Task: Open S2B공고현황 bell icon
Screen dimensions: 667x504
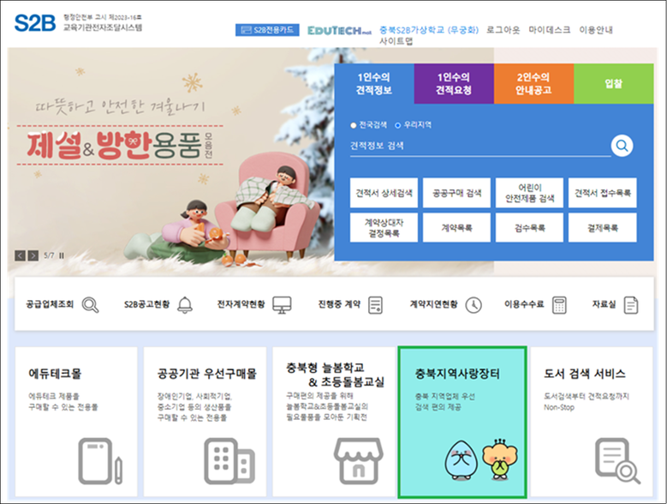Action: click(x=185, y=305)
